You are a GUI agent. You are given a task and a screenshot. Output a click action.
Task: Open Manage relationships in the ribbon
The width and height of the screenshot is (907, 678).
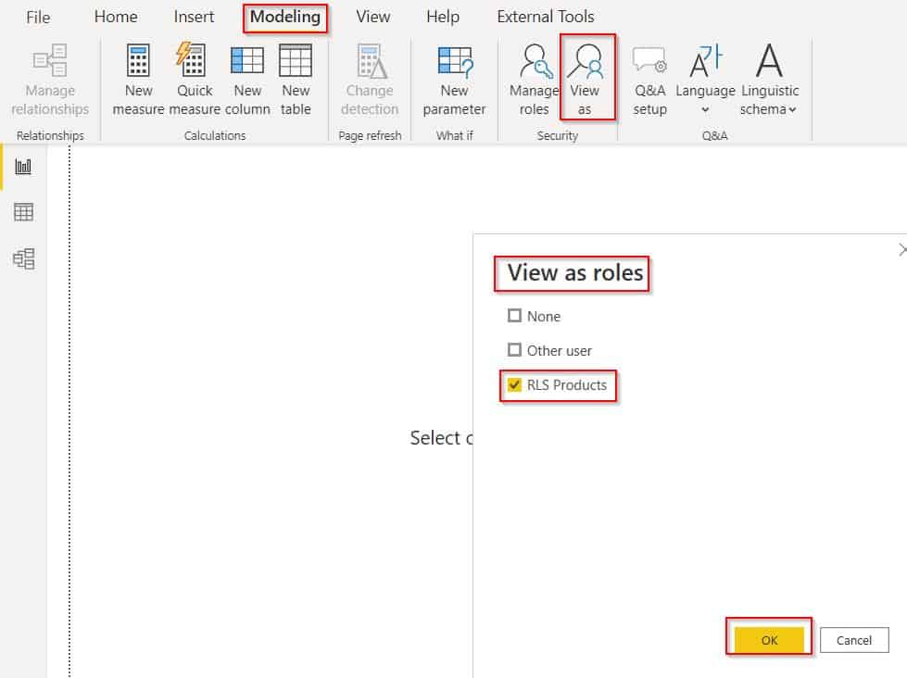click(50, 80)
